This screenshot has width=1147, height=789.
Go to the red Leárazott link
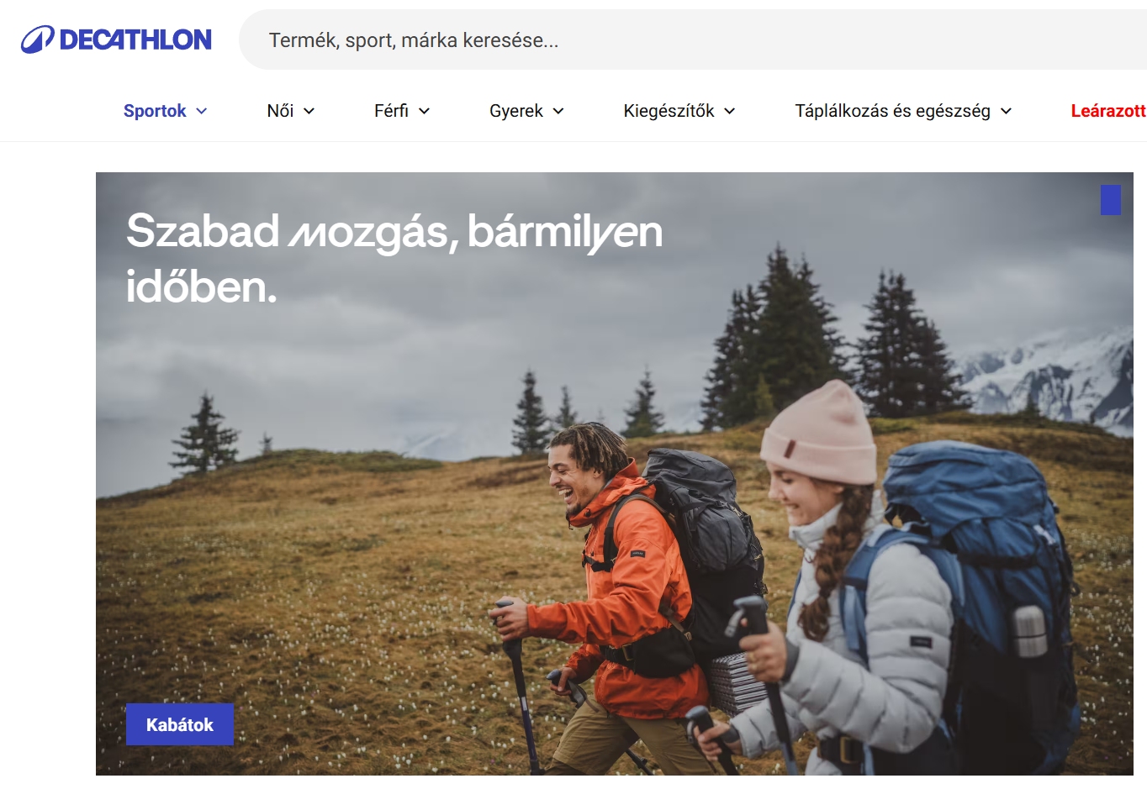[1108, 111]
